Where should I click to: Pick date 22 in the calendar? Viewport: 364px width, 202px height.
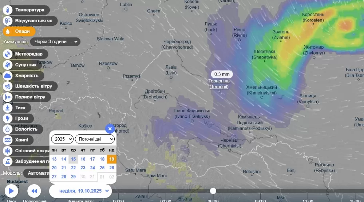tap(73, 168)
